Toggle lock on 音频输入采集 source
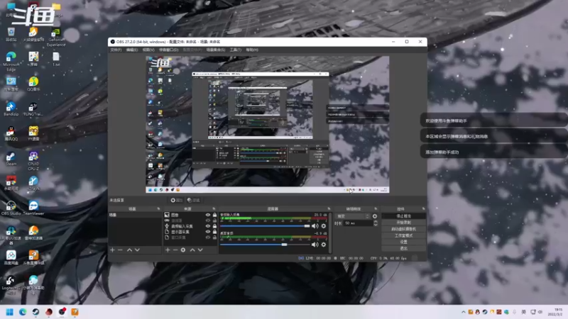 pyautogui.click(x=214, y=226)
